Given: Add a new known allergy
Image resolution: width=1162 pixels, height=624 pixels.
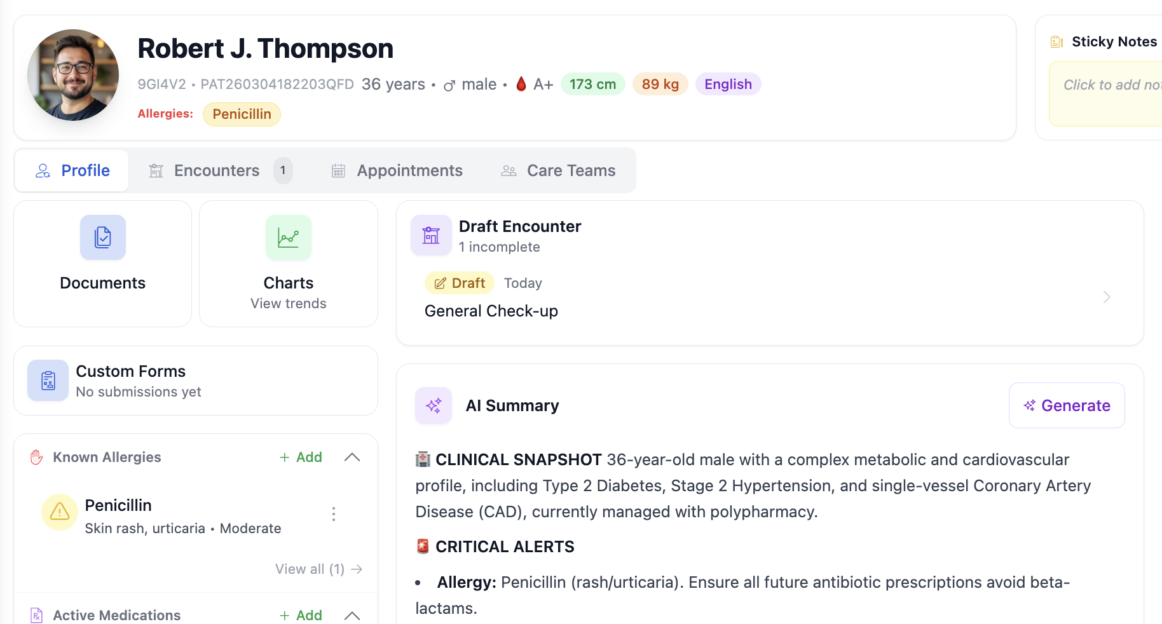Looking at the screenshot, I should 301,458.
